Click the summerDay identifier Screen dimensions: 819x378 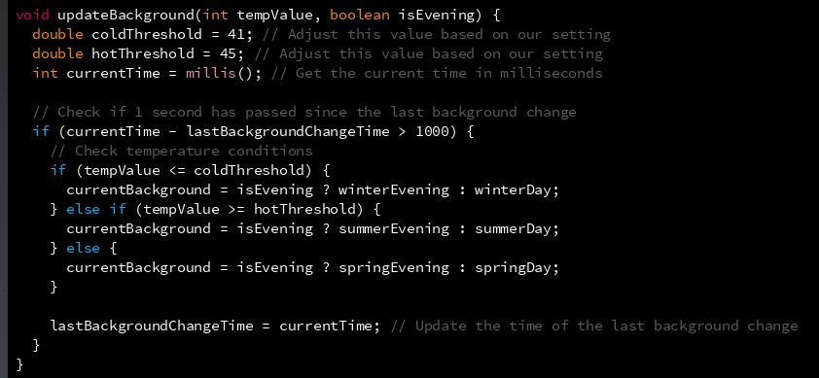click(513, 228)
